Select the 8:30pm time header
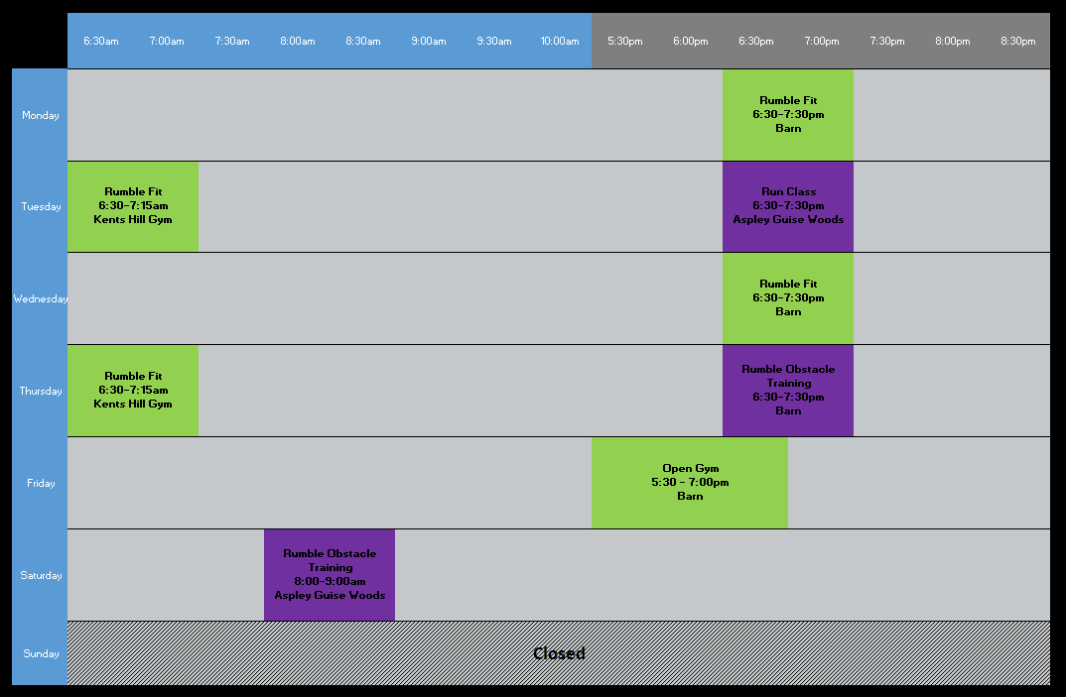Viewport: 1066px width, 697px height. pyautogui.click(x=1017, y=41)
